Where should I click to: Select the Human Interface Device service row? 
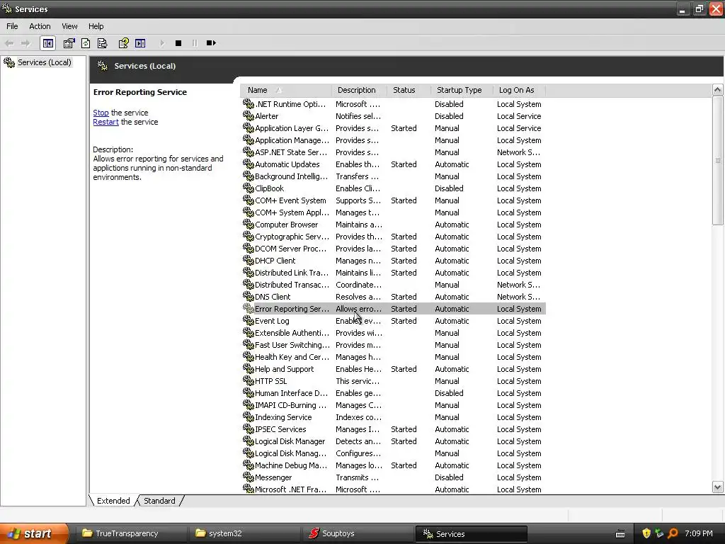pos(394,392)
